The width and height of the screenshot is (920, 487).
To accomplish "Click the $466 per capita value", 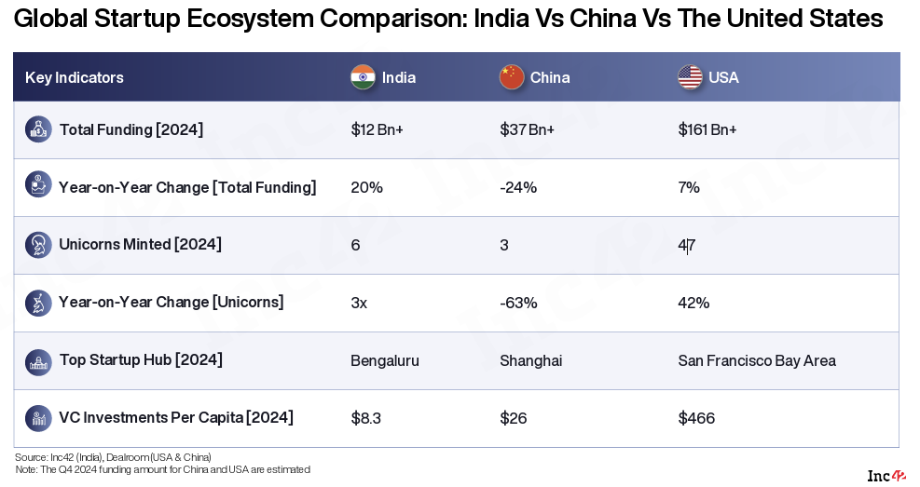I will (696, 418).
